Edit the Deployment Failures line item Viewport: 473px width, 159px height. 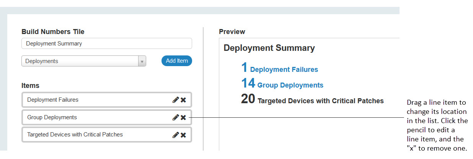[176, 100]
